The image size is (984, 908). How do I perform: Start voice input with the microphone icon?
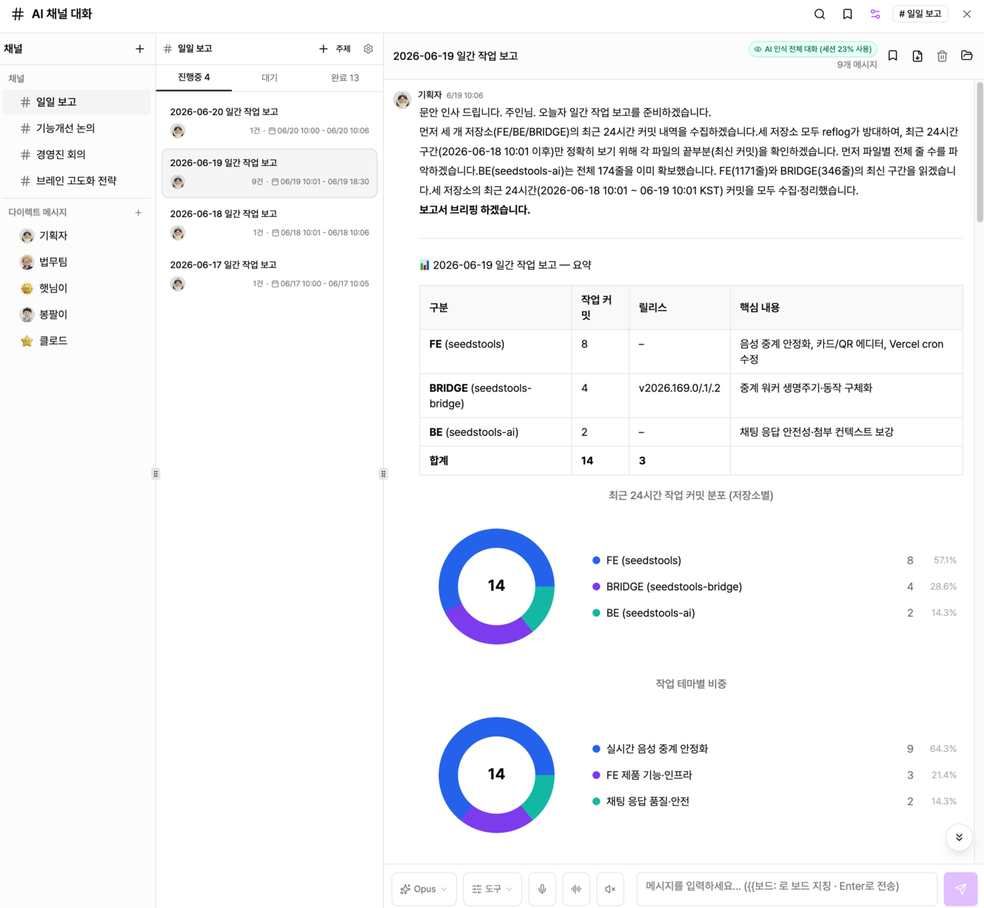click(542, 889)
